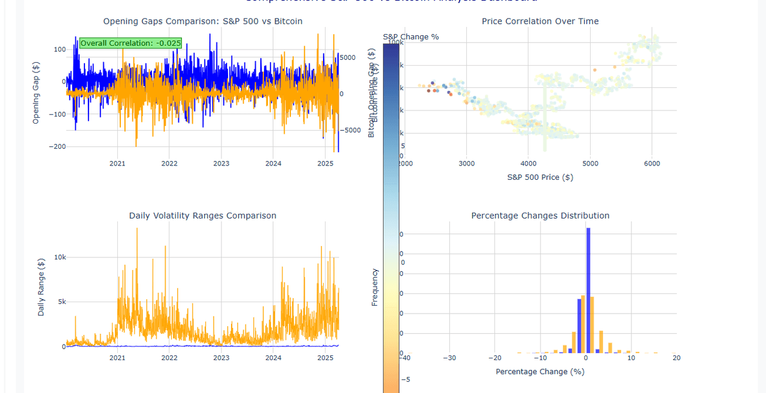Click the "−30" tick on the Percentage Change axis
This screenshot has height=393, width=766.
[x=449, y=358]
